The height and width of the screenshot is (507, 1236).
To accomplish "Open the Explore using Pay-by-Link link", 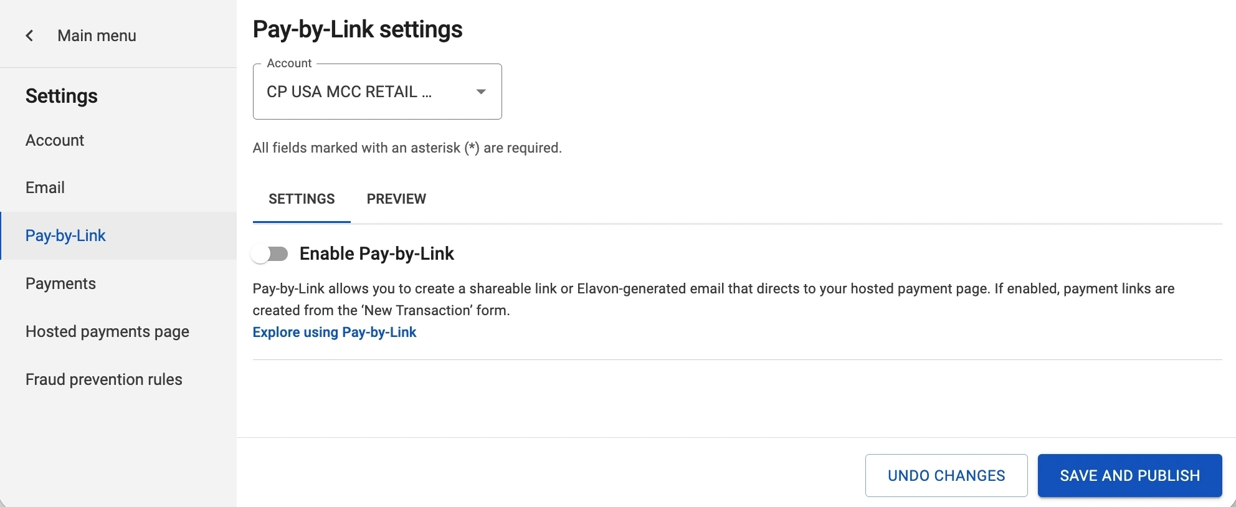I will (335, 332).
